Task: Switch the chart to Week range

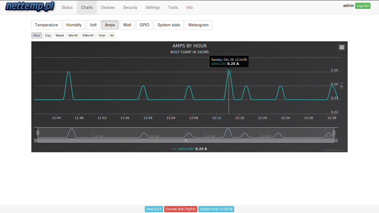Action: 60,35
